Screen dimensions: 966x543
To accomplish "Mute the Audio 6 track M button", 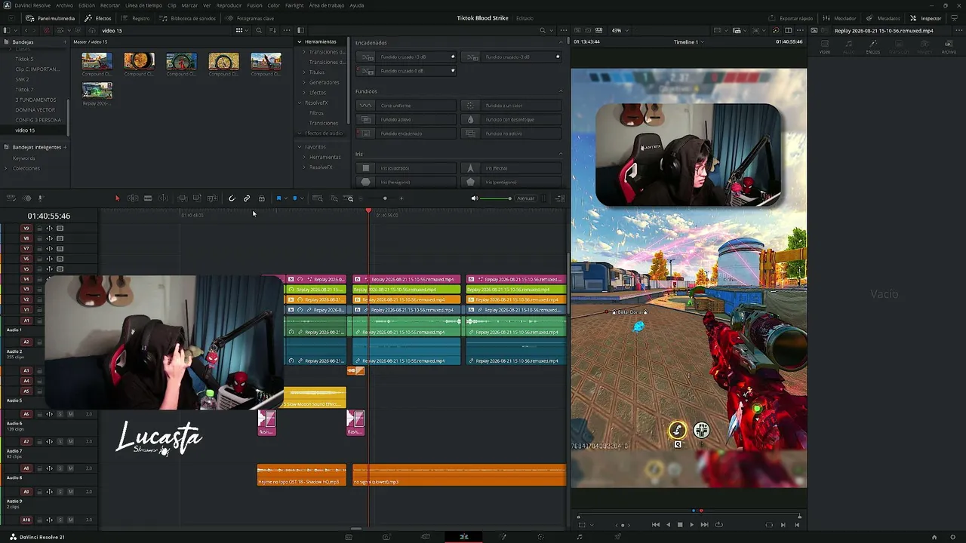I will (70, 414).
